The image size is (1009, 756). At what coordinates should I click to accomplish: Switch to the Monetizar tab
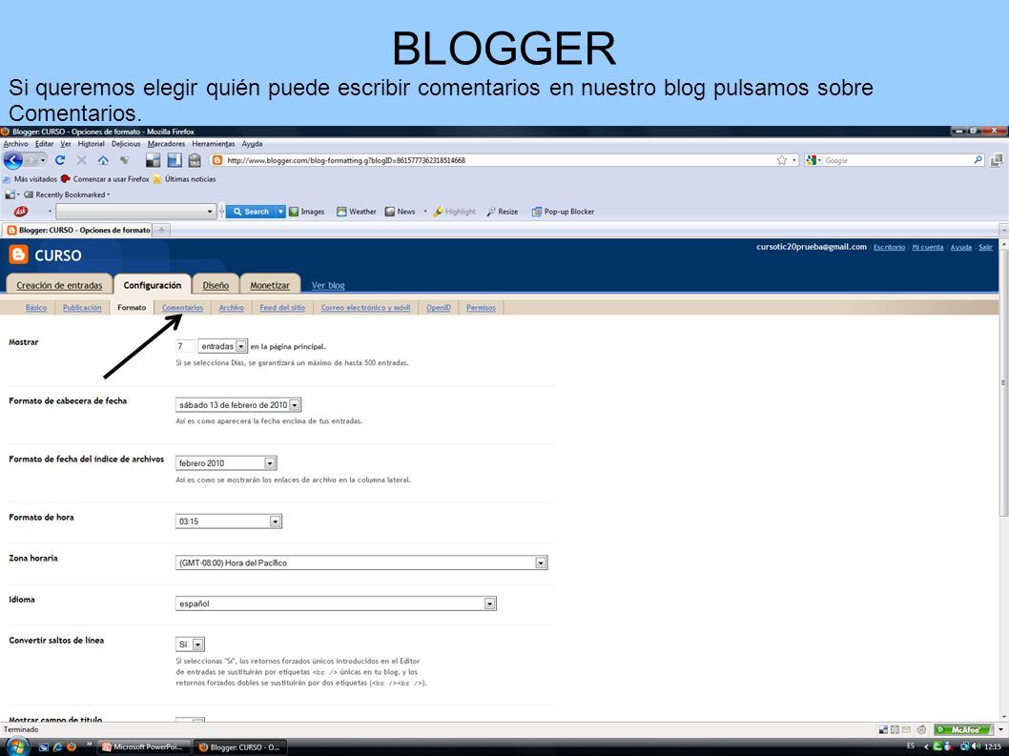coord(270,285)
